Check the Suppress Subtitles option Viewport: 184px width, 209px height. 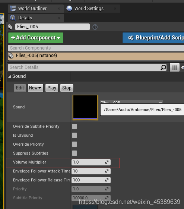point(74,153)
